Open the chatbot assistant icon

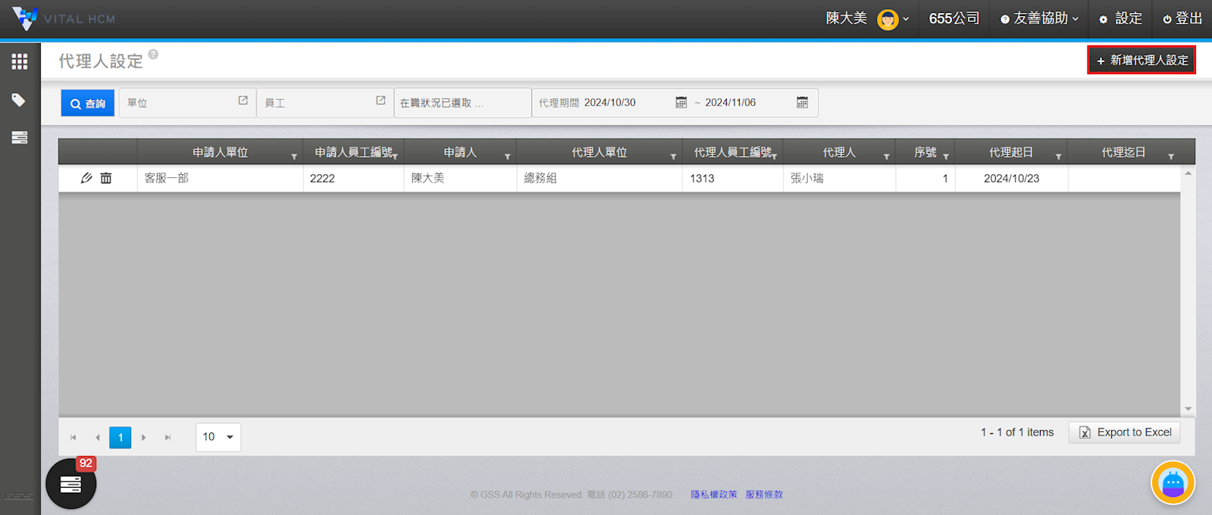point(1173,482)
